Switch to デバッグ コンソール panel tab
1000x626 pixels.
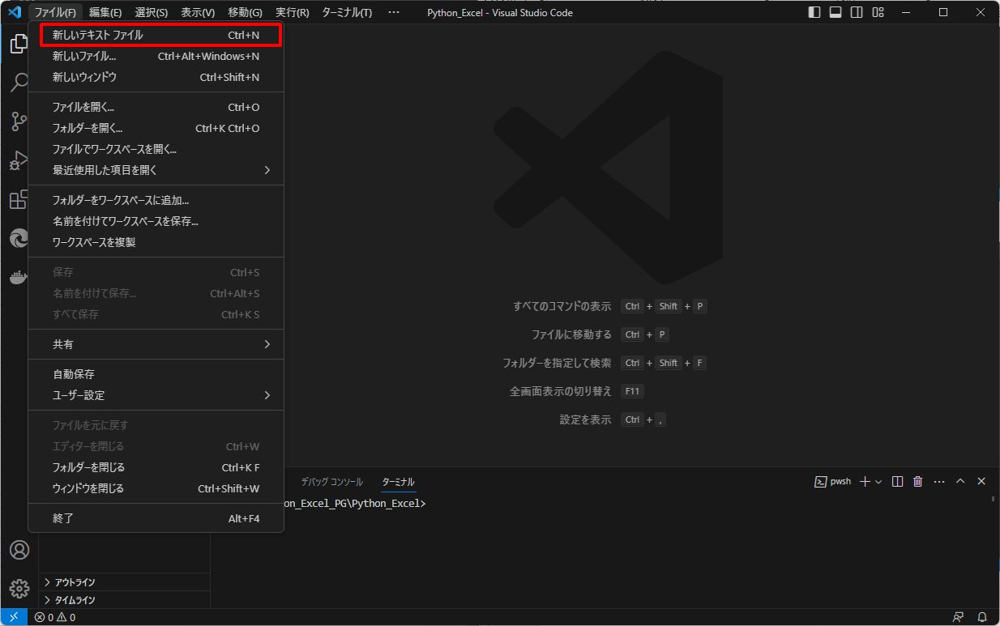(x=332, y=482)
